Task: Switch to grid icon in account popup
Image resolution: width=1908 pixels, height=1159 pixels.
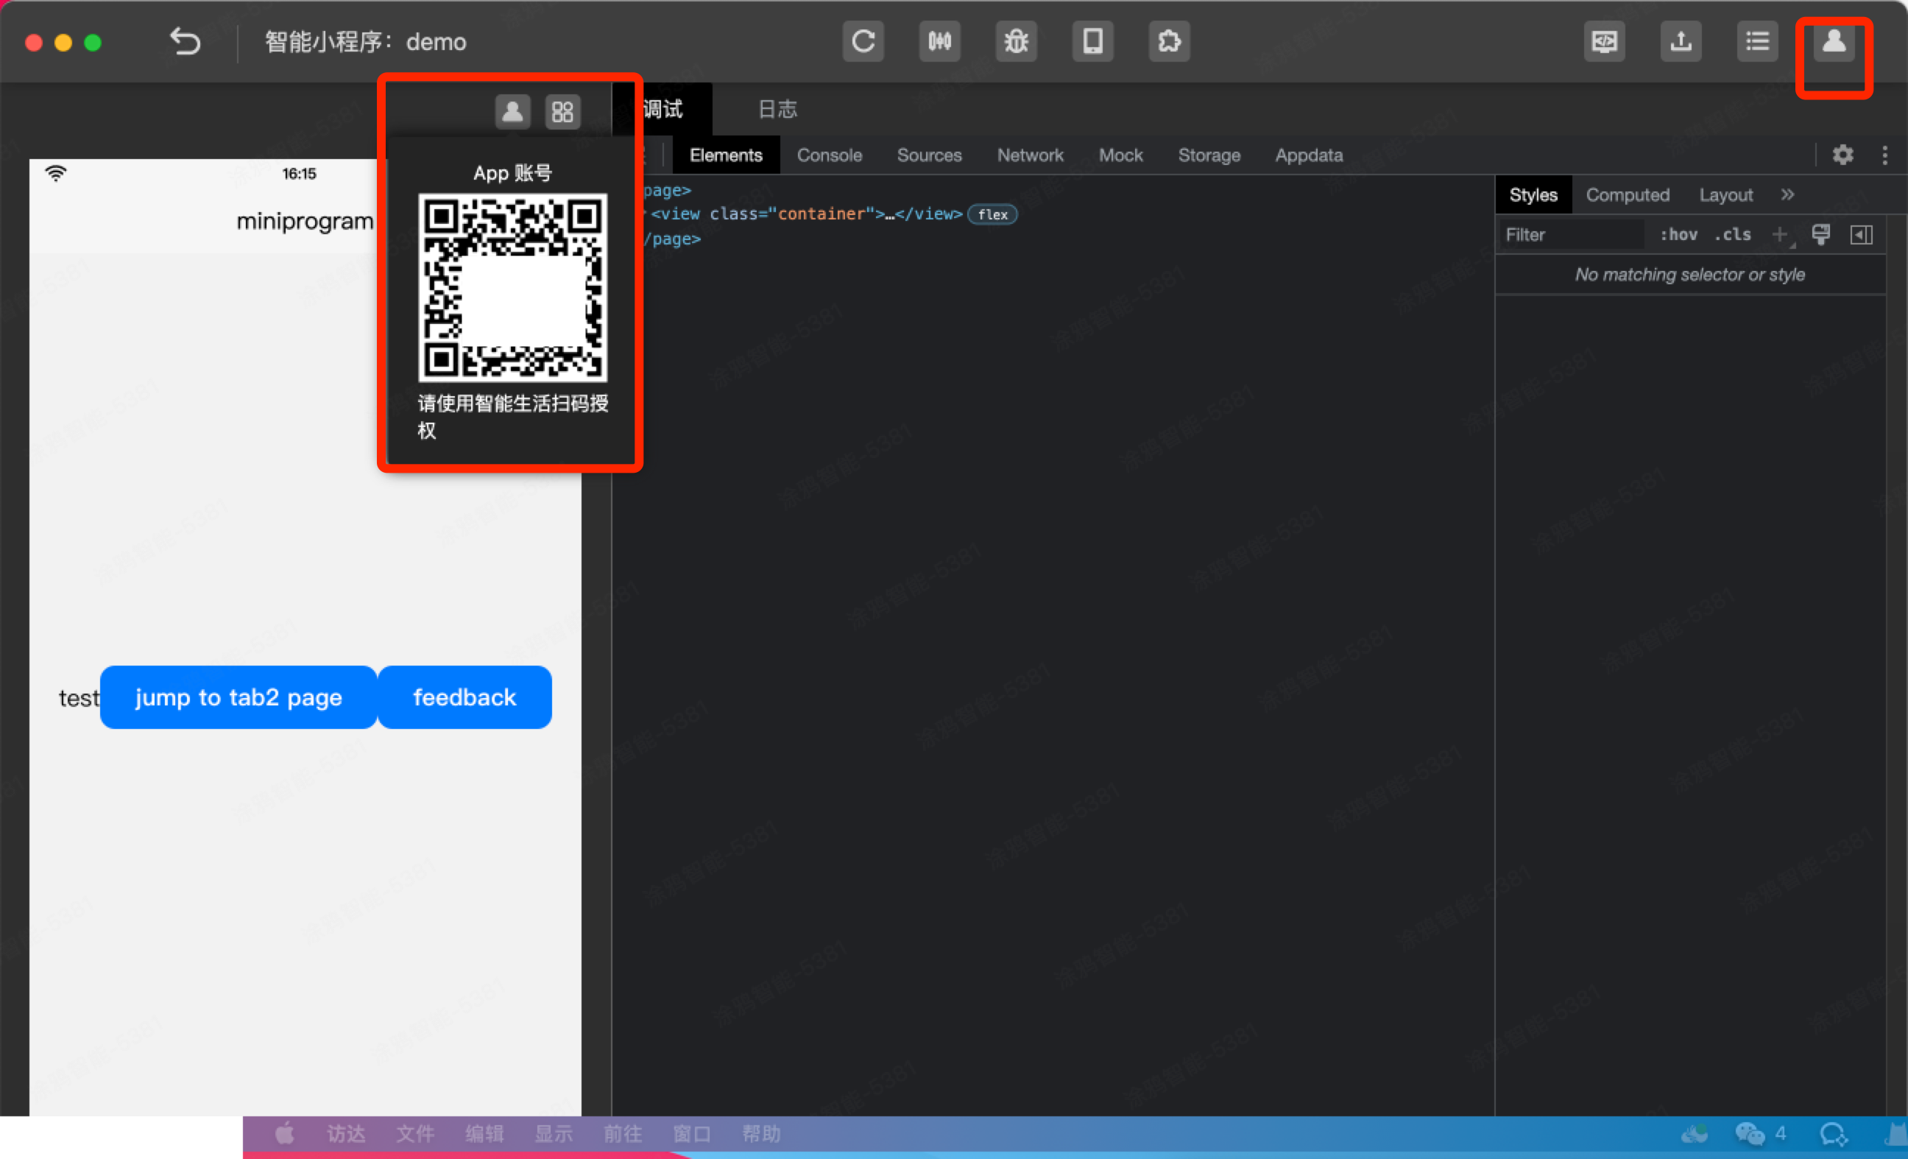Action: (562, 112)
